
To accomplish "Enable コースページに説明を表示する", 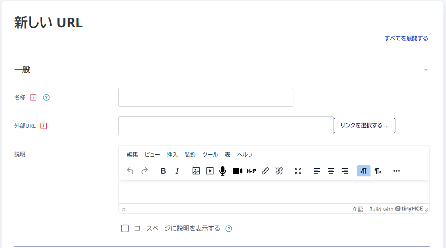I will (125, 228).
